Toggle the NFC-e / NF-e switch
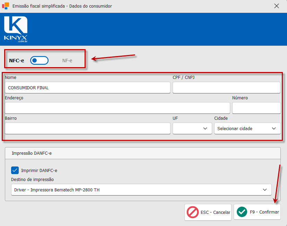The height and width of the screenshot is (226, 287). [40, 61]
